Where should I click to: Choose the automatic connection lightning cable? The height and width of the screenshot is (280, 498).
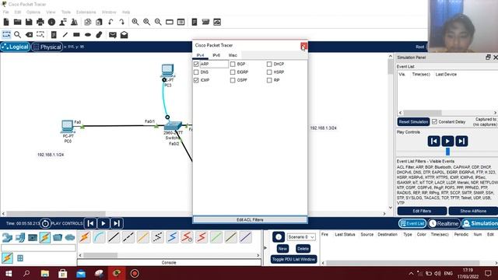tap(85, 237)
